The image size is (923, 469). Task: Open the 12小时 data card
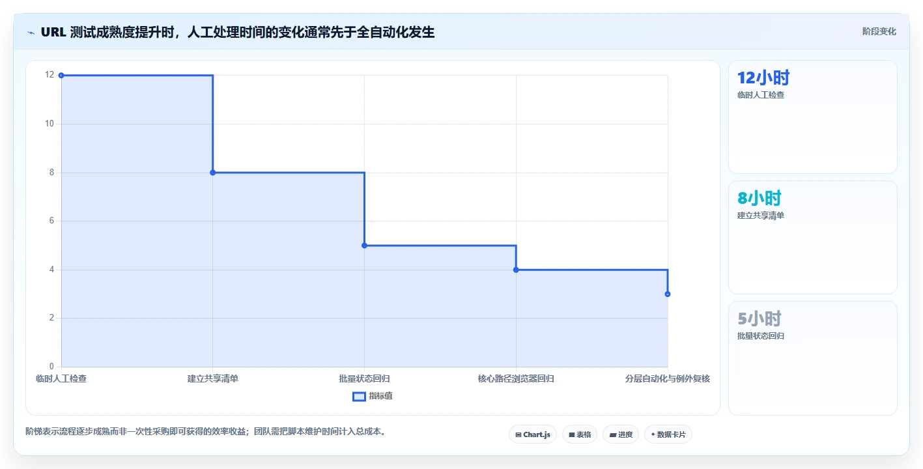(812, 117)
